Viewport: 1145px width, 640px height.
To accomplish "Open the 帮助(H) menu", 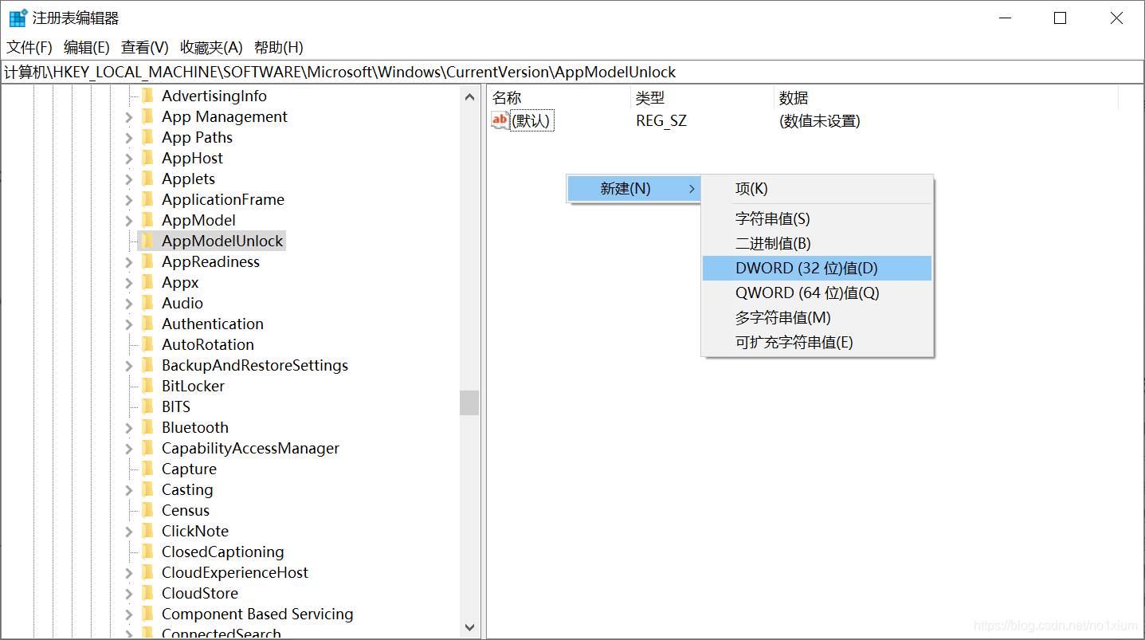I will tap(279, 47).
